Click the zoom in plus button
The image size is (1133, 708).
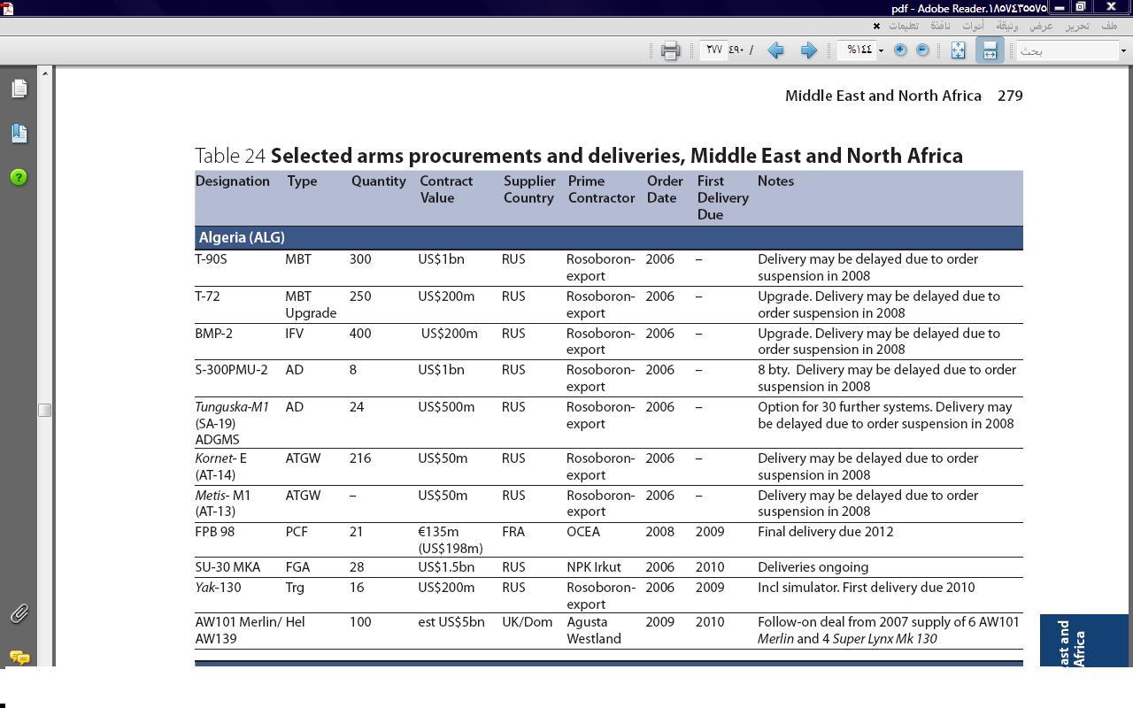[x=900, y=50]
